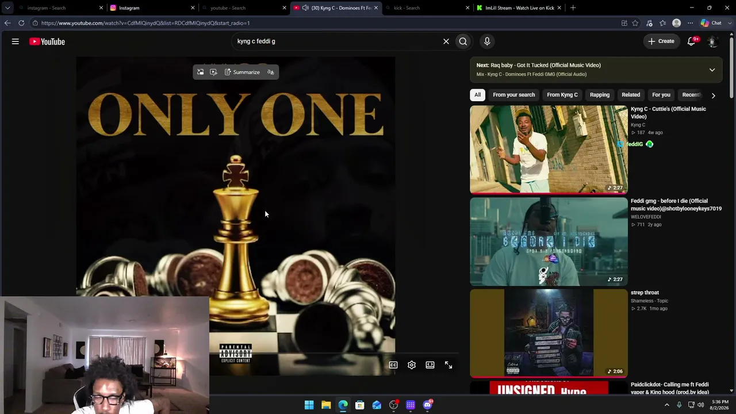Open the strep throat video title
The width and height of the screenshot is (736, 414).
[x=645, y=293]
